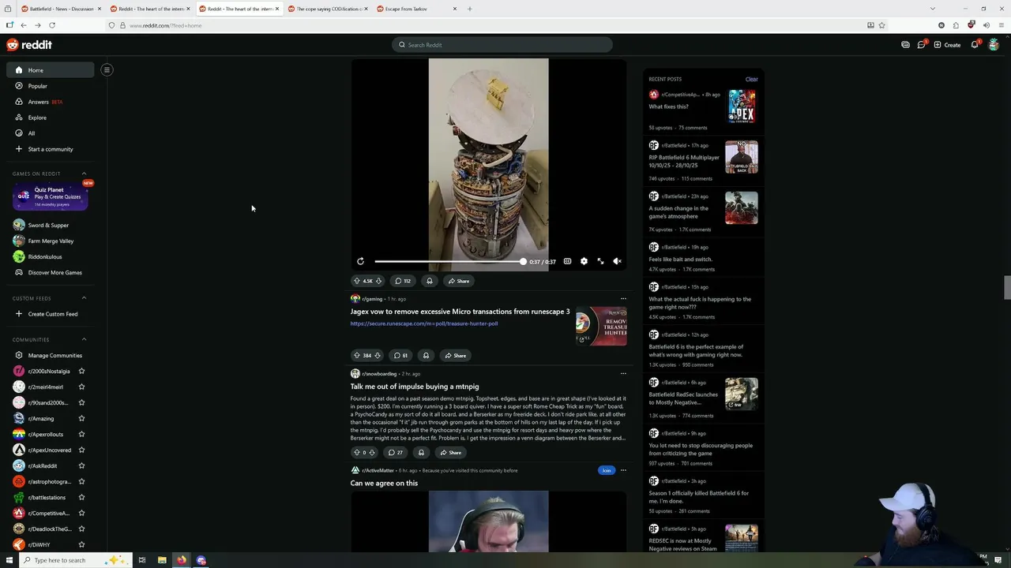This screenshot has width=1011, height=568.
Task: Move the video progress slider handle
Action: click(523, 261)
